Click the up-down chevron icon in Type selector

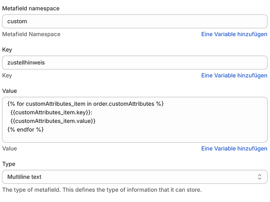click(x=259, y=177)
